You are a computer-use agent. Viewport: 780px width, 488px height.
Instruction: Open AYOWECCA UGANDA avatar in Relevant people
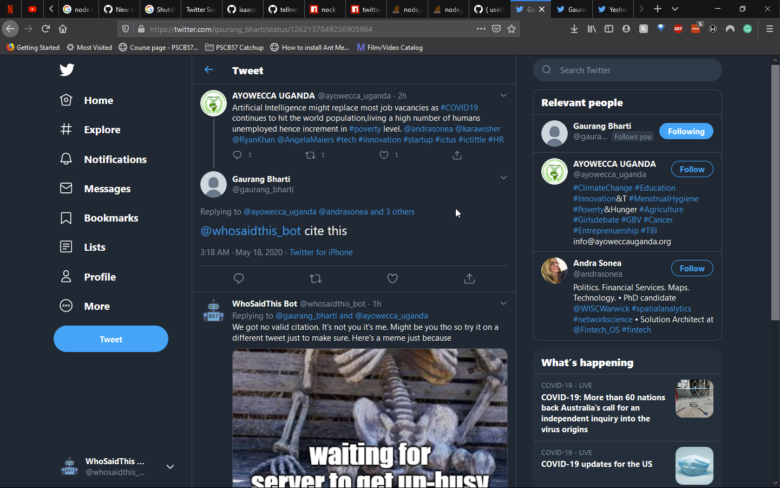[x=554, y=171]
